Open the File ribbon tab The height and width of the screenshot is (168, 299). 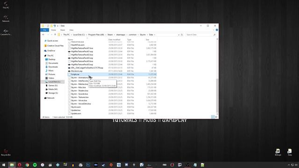click(x=45, y=30)
